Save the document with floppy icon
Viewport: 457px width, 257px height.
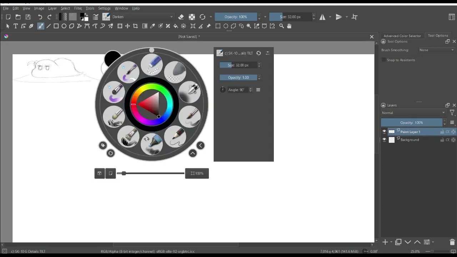[x=28, y=17]
